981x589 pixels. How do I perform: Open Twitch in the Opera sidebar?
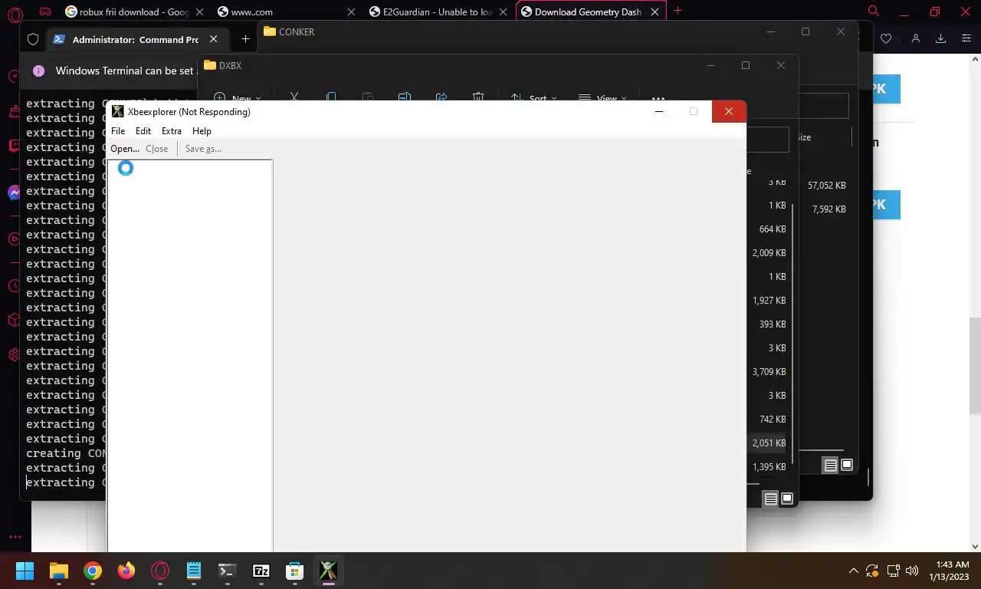point(14,146)
